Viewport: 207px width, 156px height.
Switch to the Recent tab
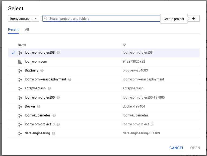13,30
